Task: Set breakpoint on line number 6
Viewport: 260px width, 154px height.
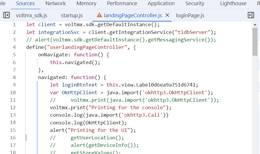Action: tap(14, 62)
